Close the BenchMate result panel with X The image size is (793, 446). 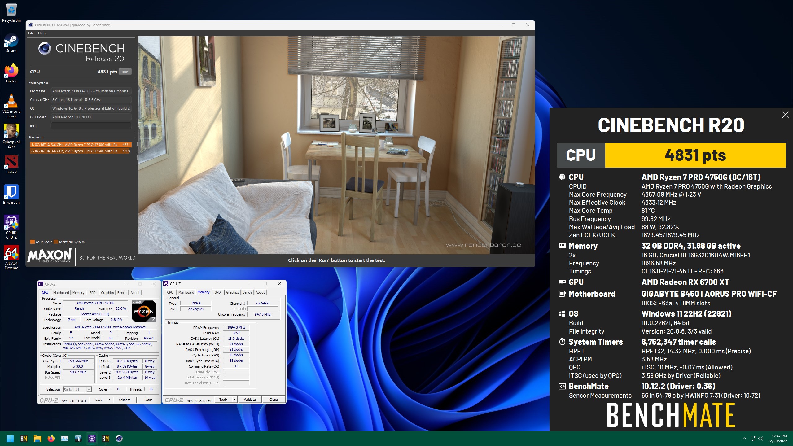tap(785, 115)
